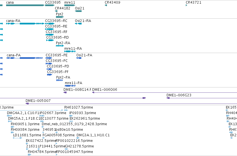The width and height of the screenshot is (237, 156).
Task: Click the DME1-005O07 clone arrowhead
Action: 27,104
